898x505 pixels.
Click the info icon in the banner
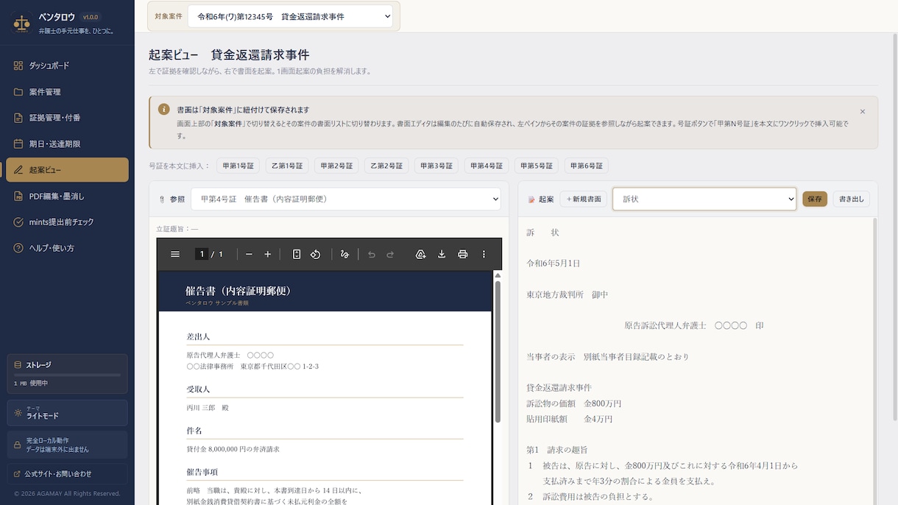[164, 109]
